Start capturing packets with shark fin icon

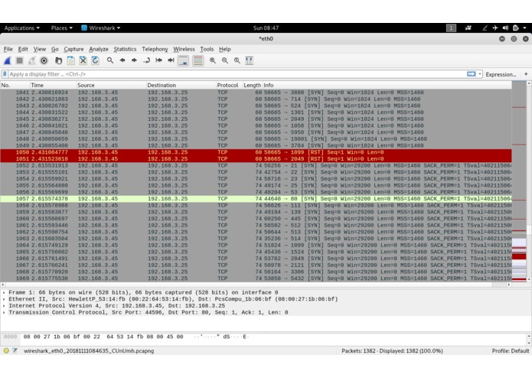pyautogui.click(x=8, y=60)
